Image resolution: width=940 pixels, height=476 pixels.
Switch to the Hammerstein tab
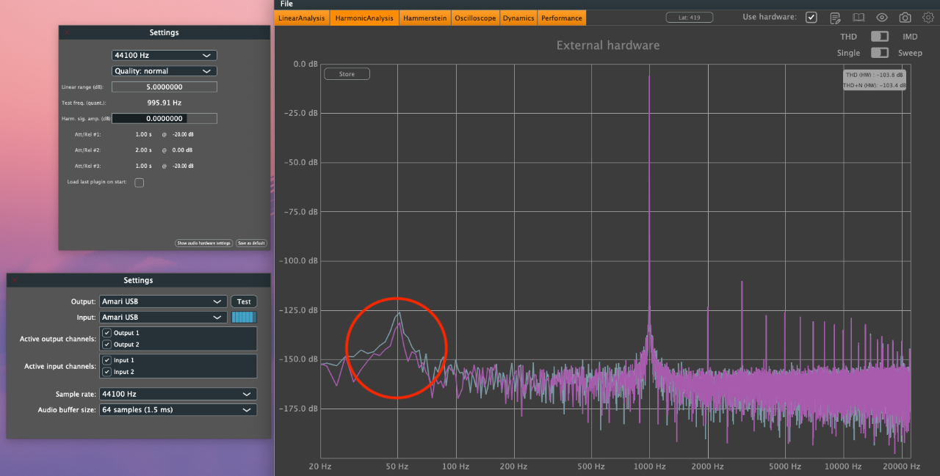pyautogui.click(x=425, y=18)
